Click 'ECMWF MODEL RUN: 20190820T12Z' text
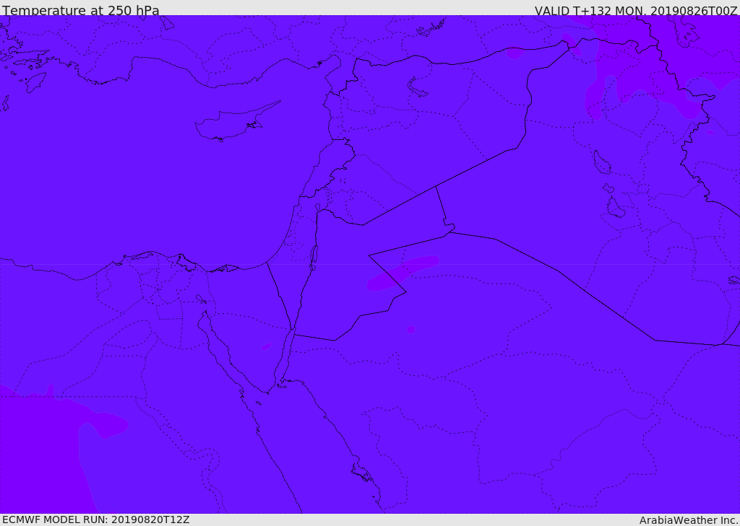The image size is (740, 526). point(96,520)
